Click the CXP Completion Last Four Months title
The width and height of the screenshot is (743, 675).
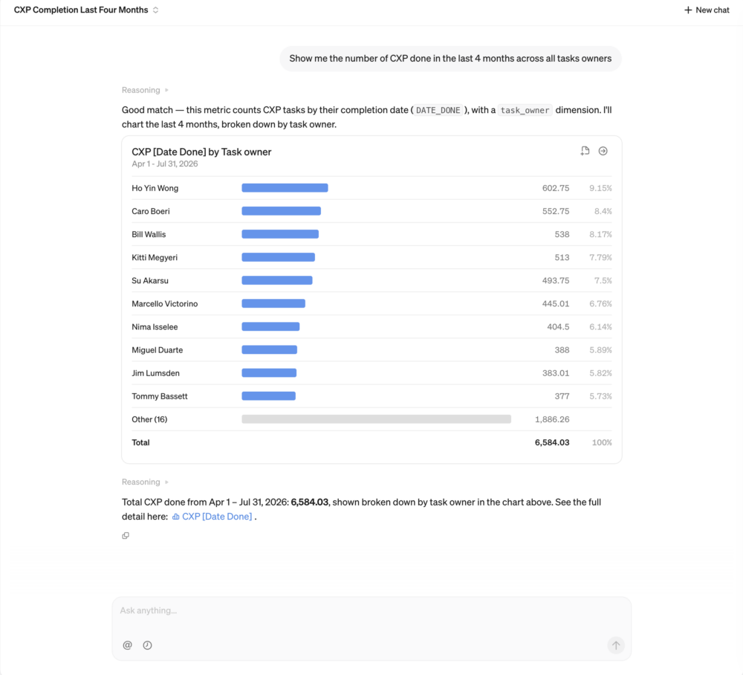[81, 10]
